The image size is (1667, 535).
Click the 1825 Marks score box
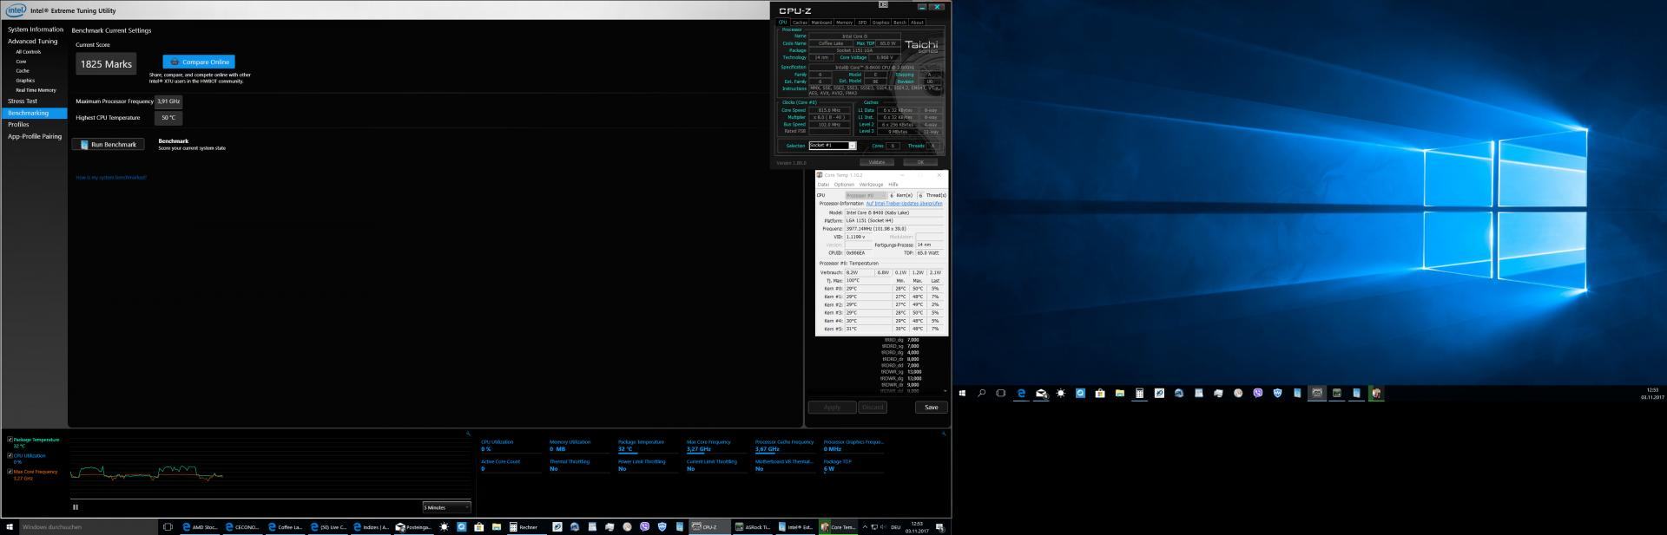[106, 64]
